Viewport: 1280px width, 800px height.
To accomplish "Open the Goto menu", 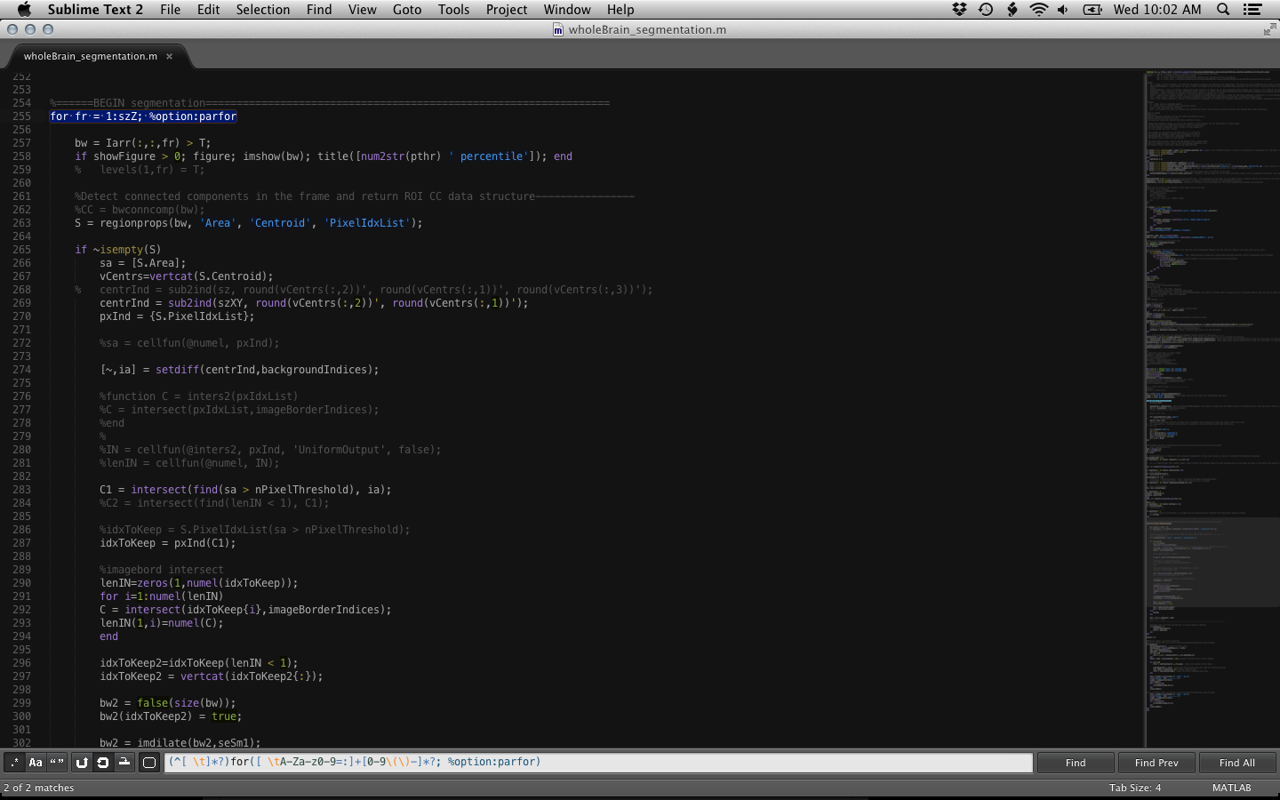I will (x=407, y=9).
